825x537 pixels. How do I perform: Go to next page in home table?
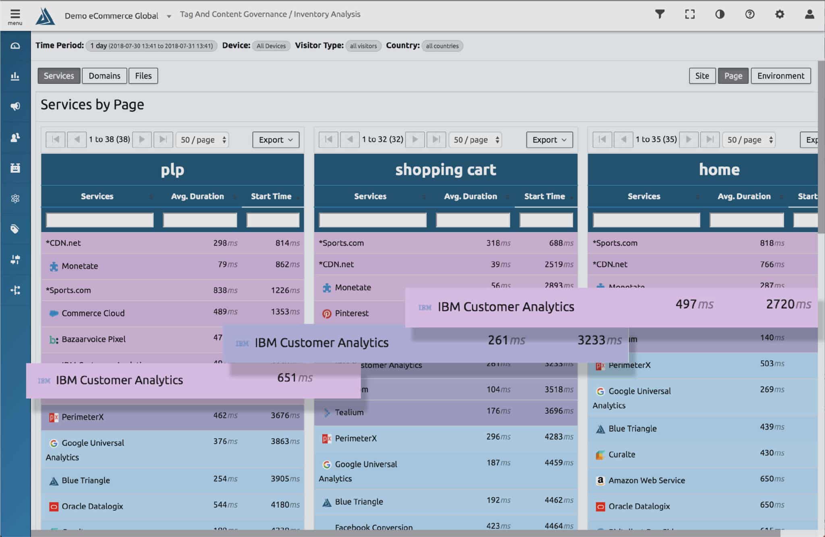[x=689, y=139]
